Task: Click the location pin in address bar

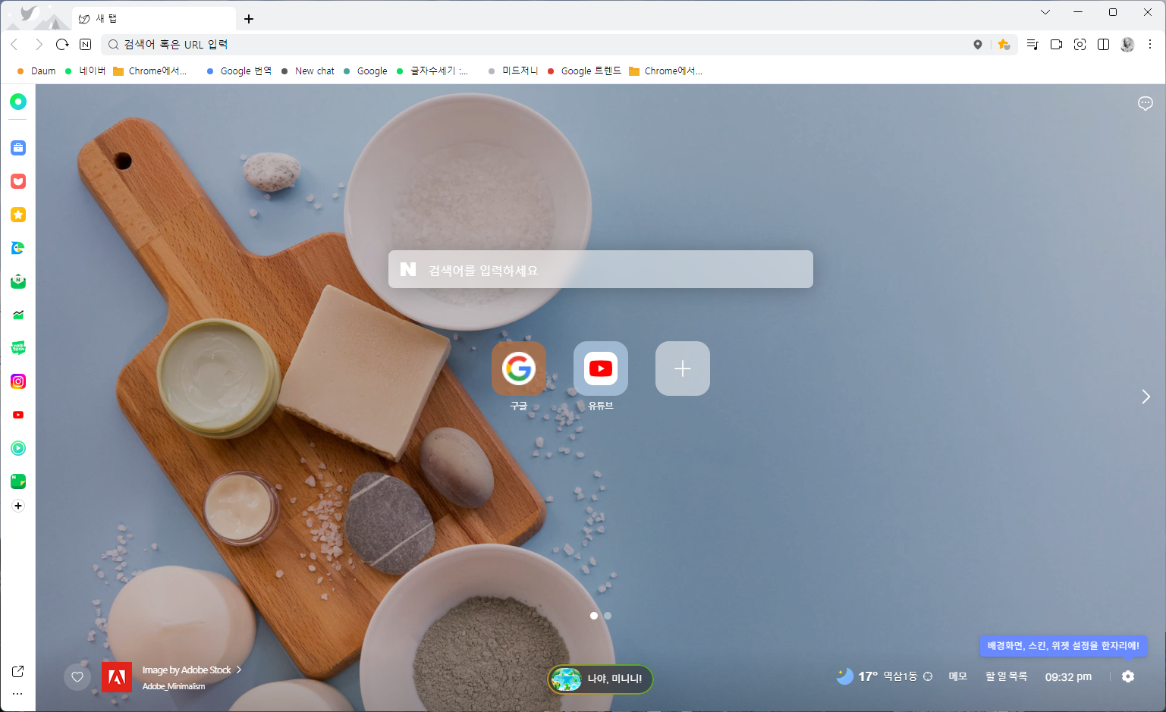Action: point(978,45)
